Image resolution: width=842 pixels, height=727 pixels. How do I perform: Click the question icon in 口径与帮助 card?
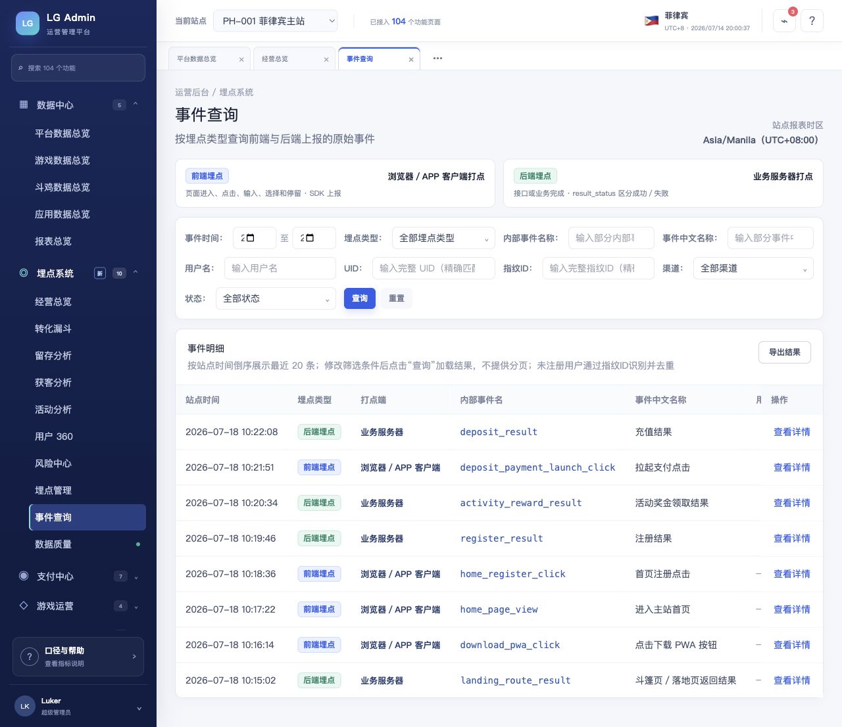click(30, 656)
